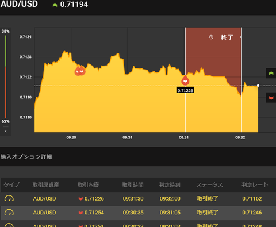Click the entry rate 0.71254 in table
The width and height of the screenshot is (276, 227).
94,213
